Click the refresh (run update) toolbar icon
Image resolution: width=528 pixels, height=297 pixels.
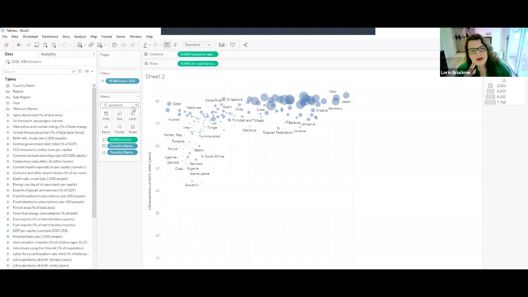click(65, 45)
